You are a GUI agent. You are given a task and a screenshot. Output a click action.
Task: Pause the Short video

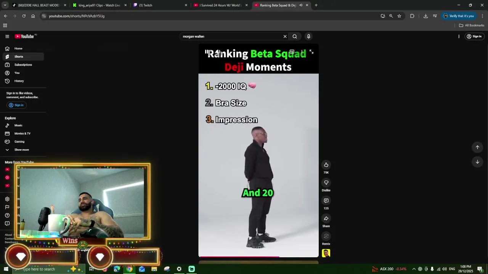click(206, 52)
